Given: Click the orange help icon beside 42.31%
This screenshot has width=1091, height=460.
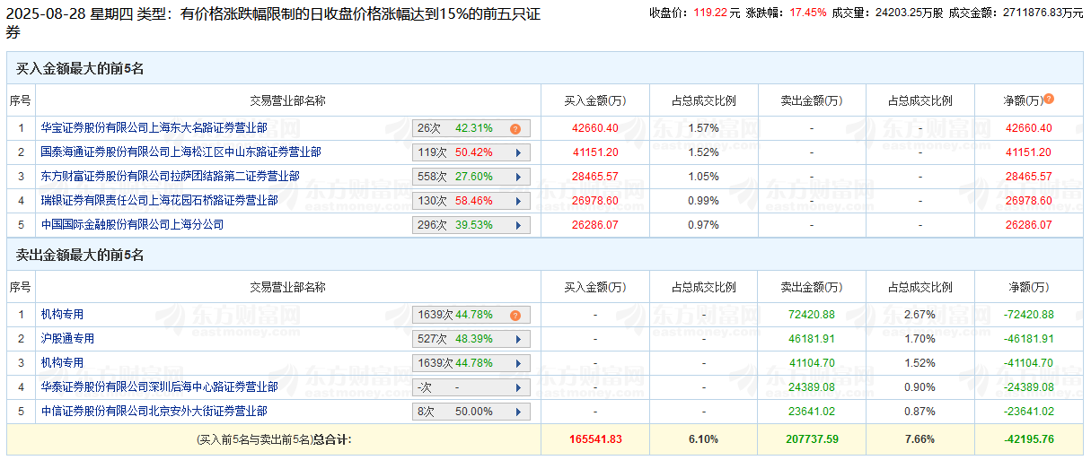Looking at the screenshot, I should click(x=515, y=128).
